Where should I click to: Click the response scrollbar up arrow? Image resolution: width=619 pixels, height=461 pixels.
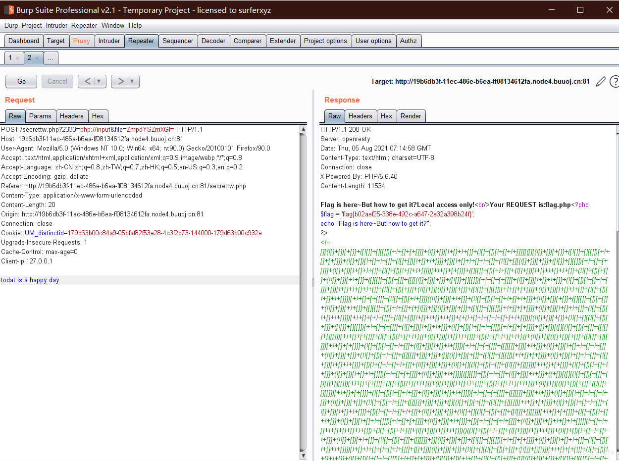[617, 129]
